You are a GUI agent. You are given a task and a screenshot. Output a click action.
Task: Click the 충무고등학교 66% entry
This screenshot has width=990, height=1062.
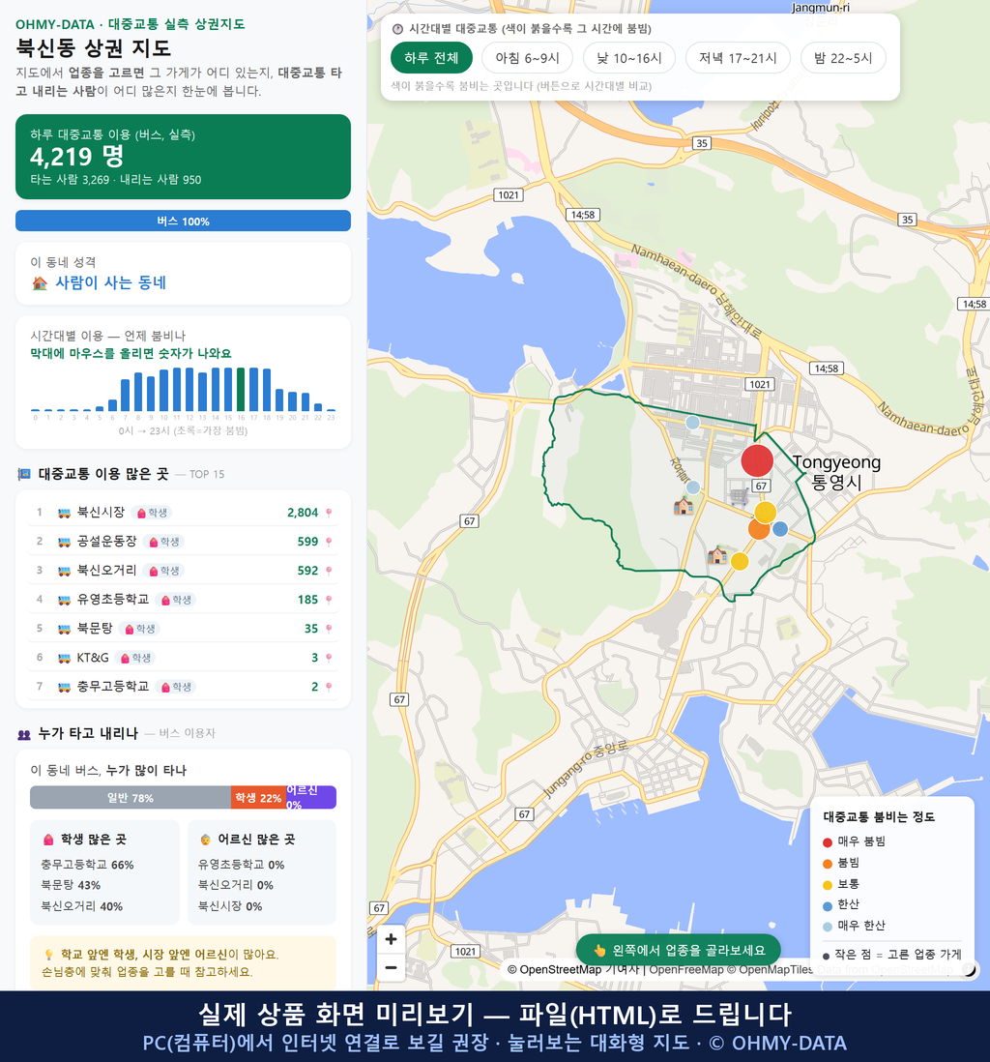pos(87,865)
